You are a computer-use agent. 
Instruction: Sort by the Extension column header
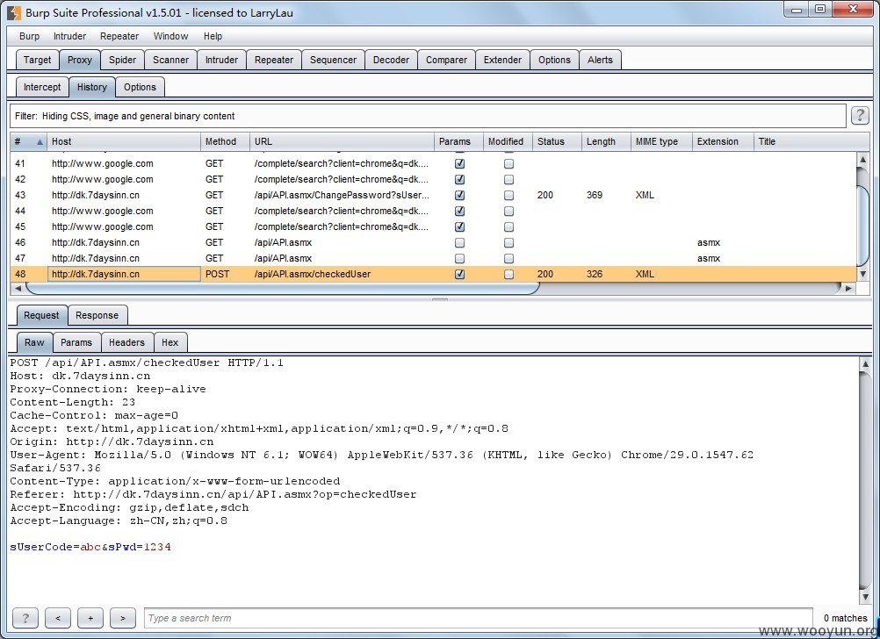(x=723, y=141)
